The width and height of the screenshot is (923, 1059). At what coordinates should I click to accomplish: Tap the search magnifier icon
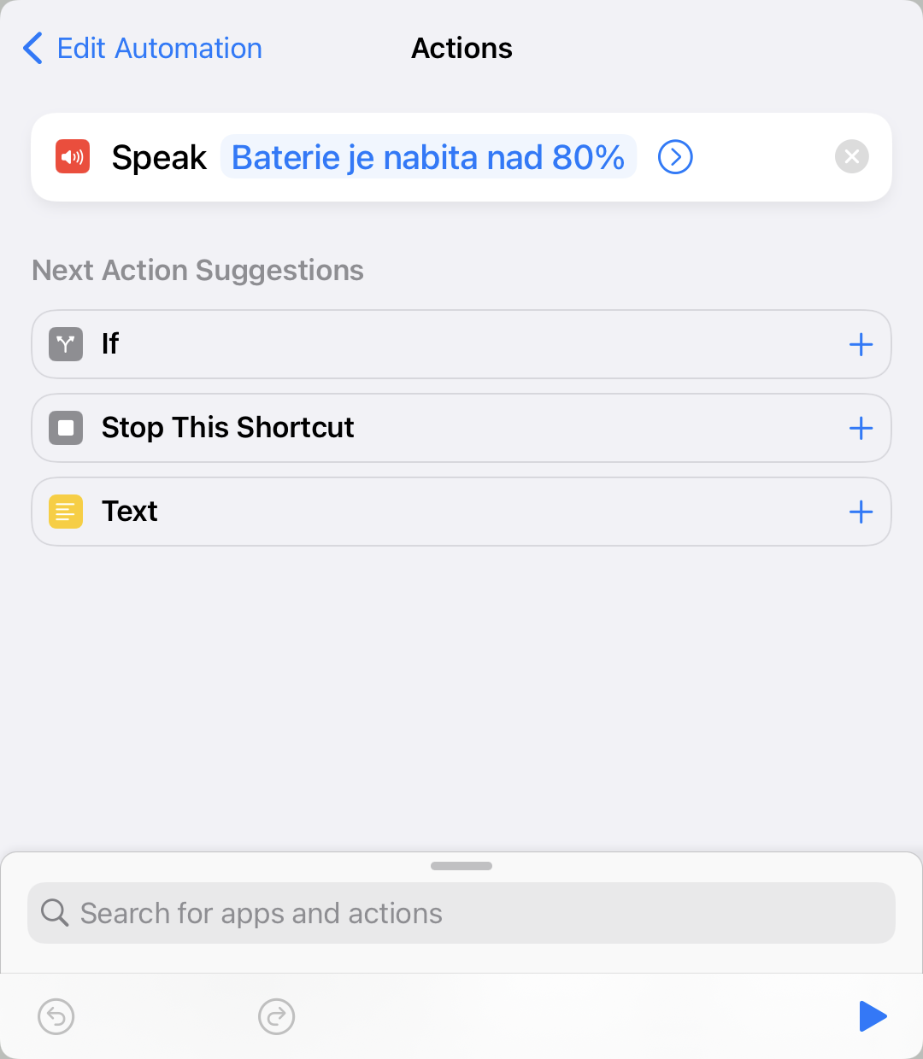pyautogui.click(x=55, y=913)
